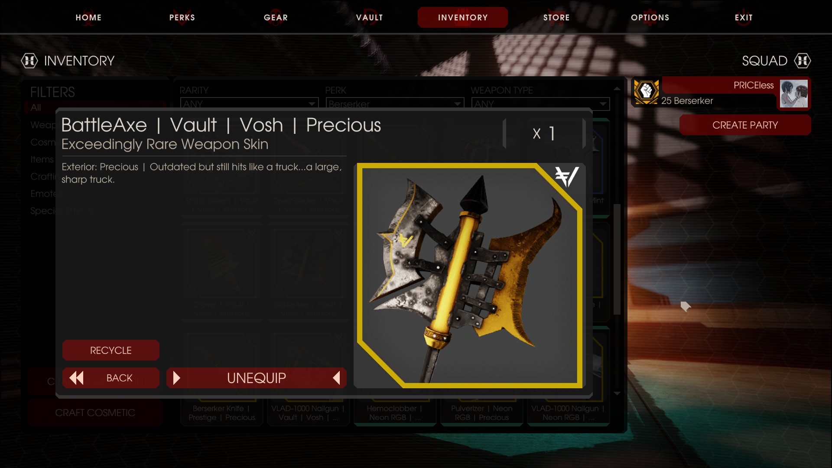
Task: Click the scrollbar down arrow
Action: coord(617,393)
